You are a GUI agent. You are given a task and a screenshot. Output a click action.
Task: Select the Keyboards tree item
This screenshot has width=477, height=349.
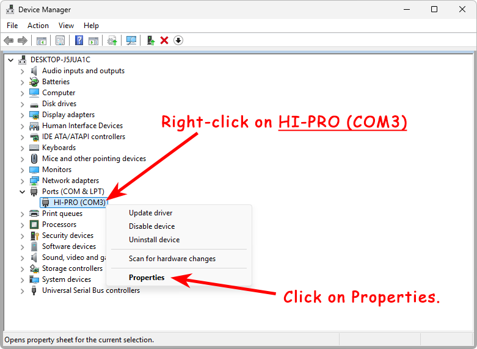[59, 148]
